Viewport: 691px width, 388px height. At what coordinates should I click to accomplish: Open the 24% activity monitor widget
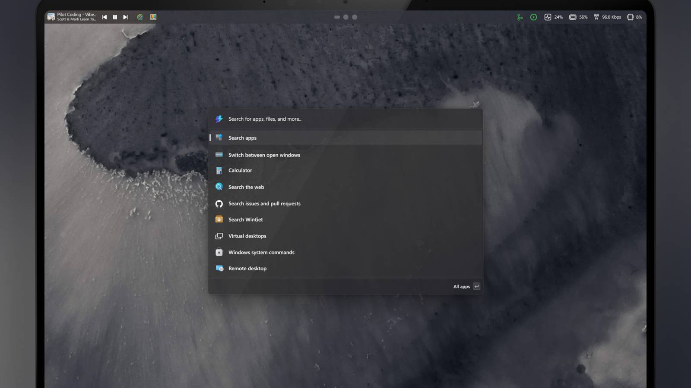point(553,17)
